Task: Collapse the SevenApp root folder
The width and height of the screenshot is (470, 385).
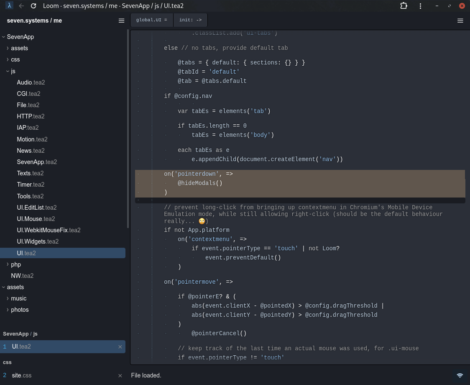Action: click(4, 37)
